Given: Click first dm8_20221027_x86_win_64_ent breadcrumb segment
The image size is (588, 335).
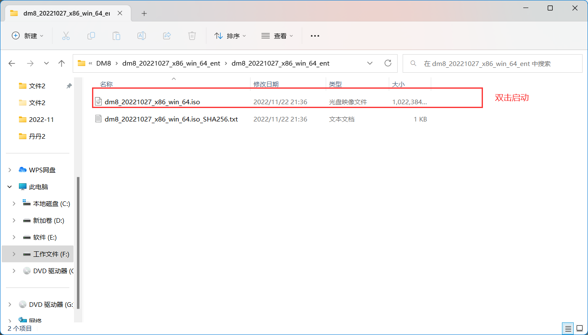Looking at the screenshot, I should click(x=171, y=63).
